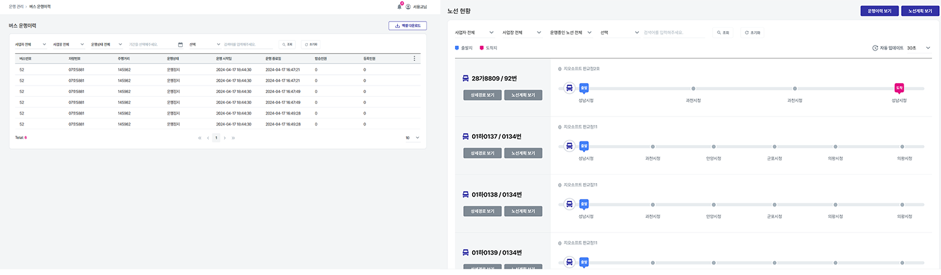Click the 운행 관리 breadcrumb

click(x=16, y=6)
